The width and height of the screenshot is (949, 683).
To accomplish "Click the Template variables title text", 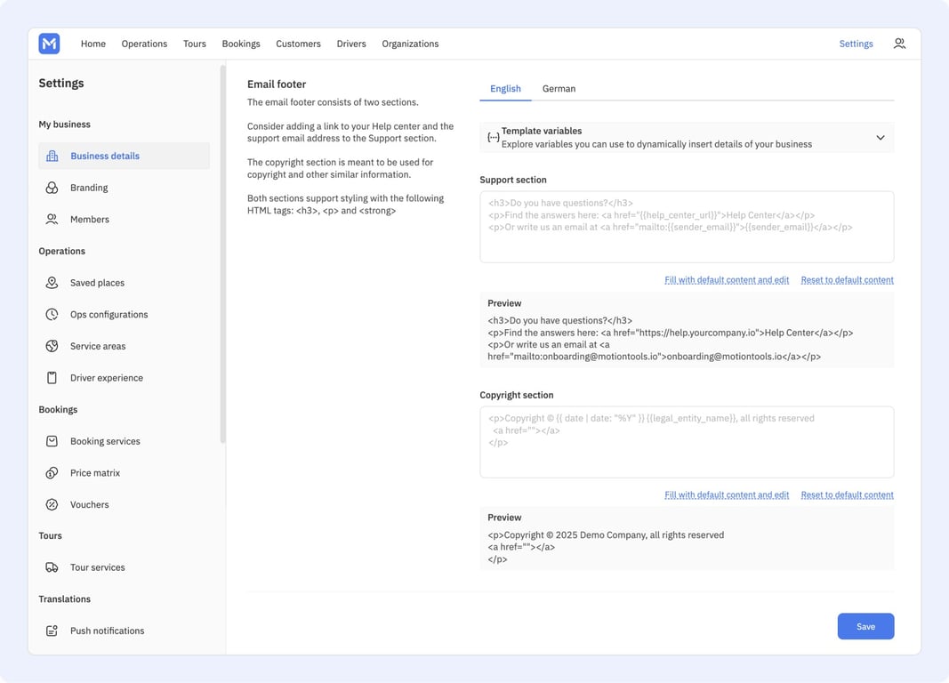I will 542,131.
